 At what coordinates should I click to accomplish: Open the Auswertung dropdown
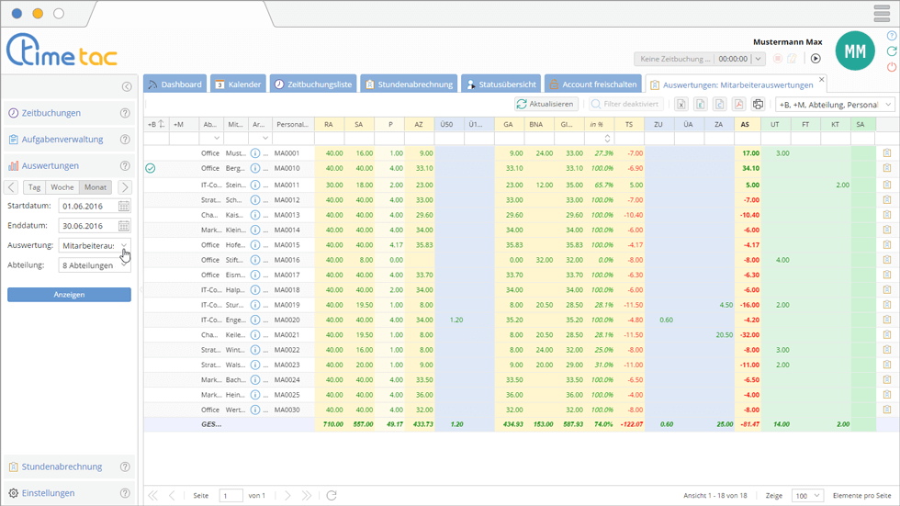95,246
